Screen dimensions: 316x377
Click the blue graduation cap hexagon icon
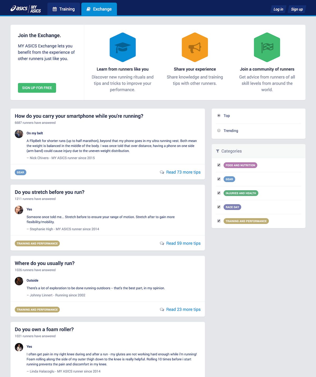pos(123,47)
